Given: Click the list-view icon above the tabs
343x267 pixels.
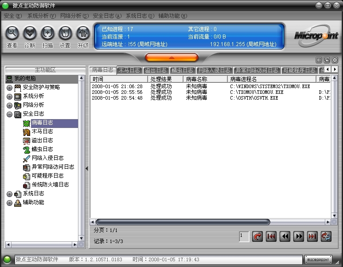Looking at the screenshot, I should pyautogui.click(x=319, y=60).
